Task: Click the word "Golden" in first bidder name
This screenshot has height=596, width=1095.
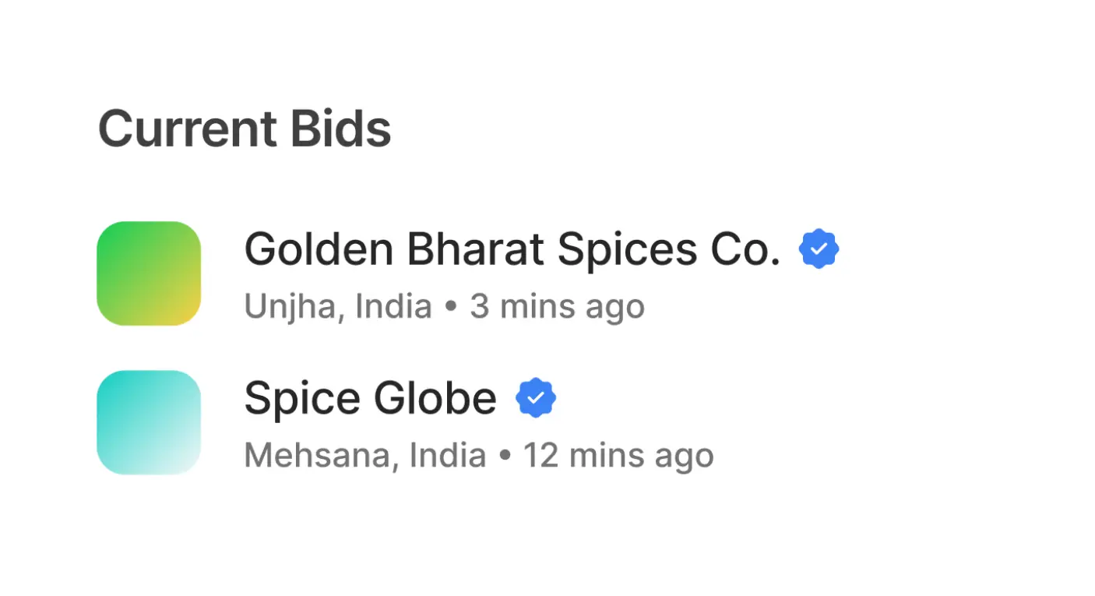Action: click(x=319, y=249)
